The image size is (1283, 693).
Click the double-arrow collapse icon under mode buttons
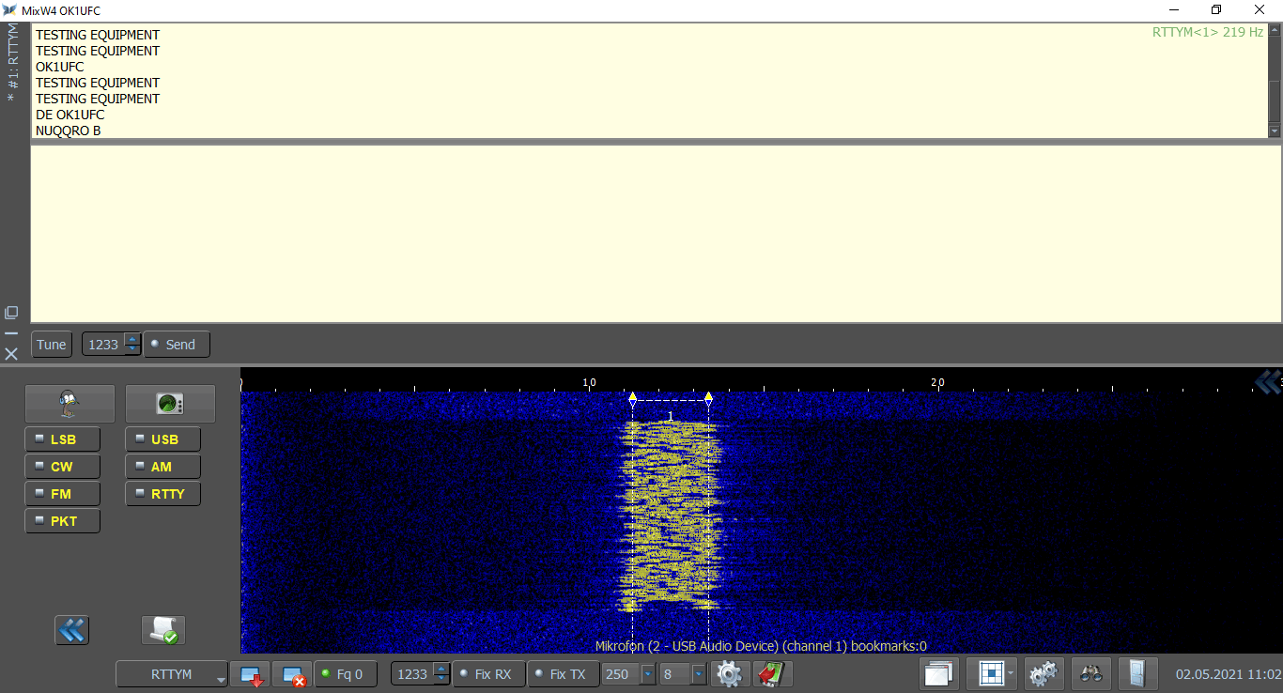[x=71, y=630]
